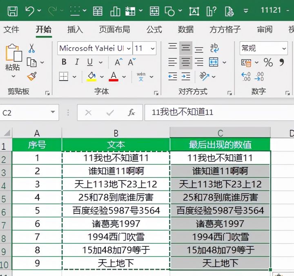Toggle Underline formatting

tap(90, 62)
